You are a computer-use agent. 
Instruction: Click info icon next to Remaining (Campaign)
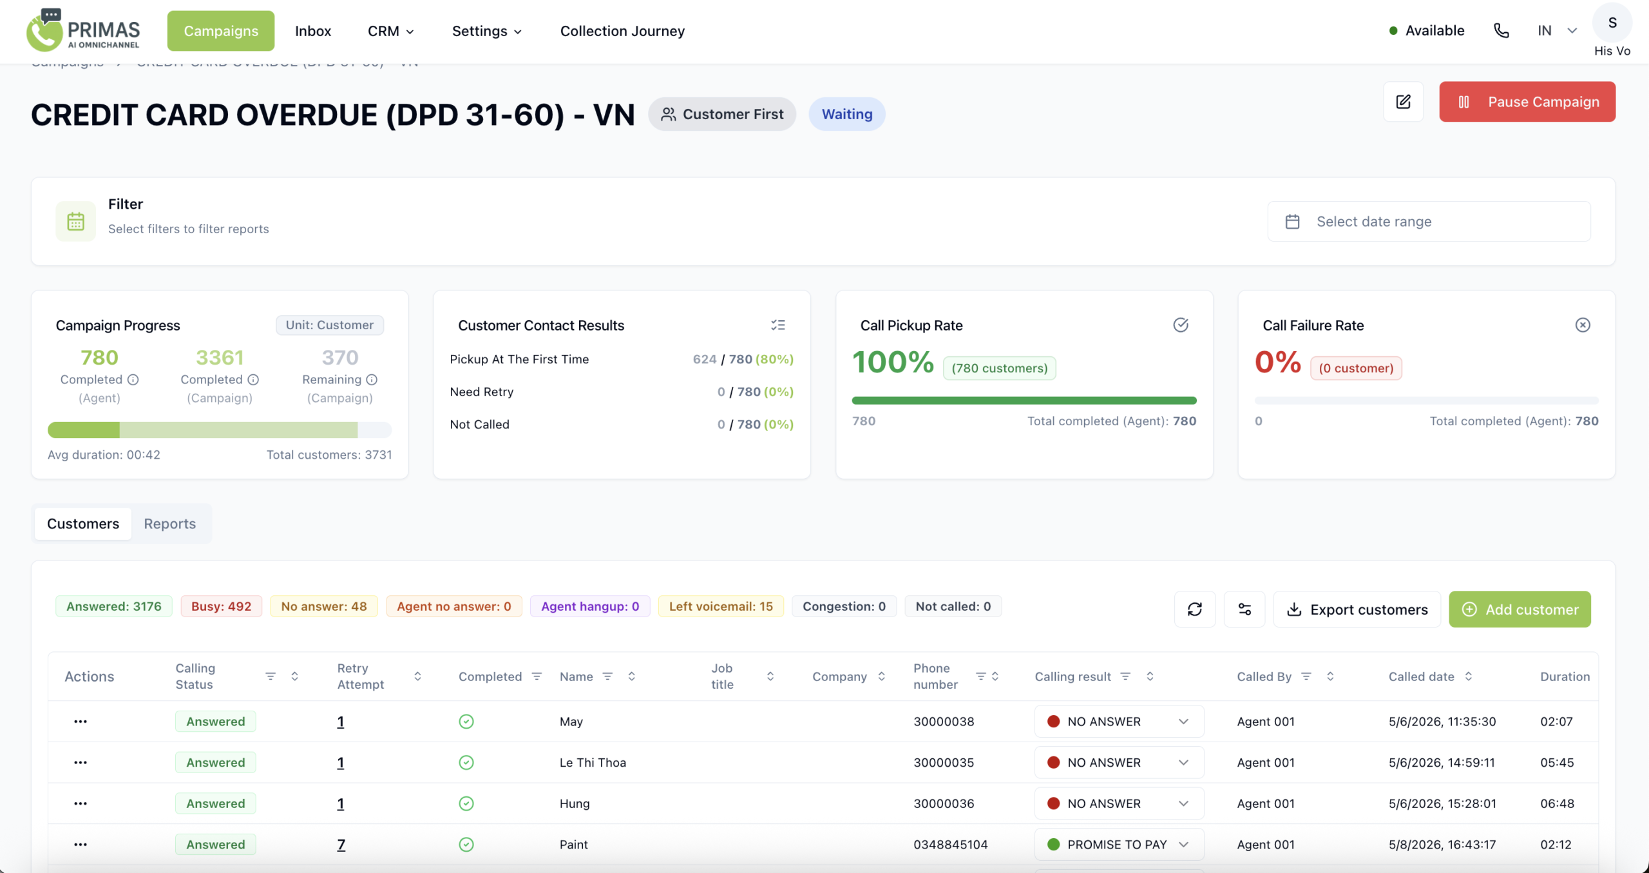372,379
